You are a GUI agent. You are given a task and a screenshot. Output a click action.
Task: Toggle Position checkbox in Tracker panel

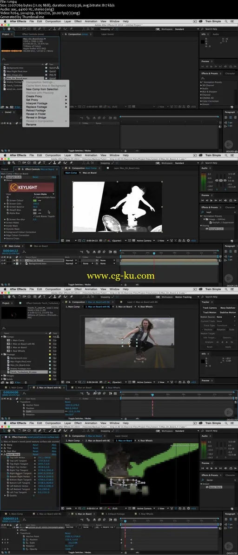pyautogui.click(x=203, y=330)
